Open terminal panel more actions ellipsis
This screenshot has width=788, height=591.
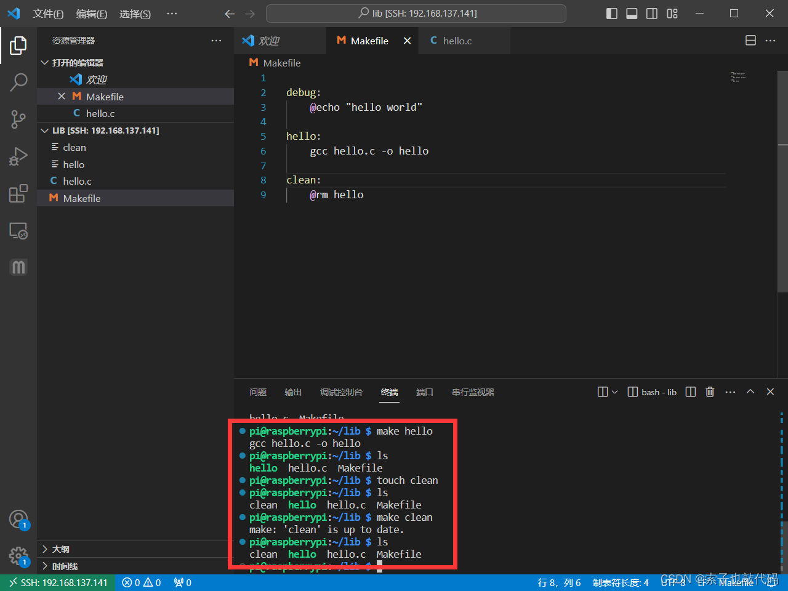[x=730, y=392]
